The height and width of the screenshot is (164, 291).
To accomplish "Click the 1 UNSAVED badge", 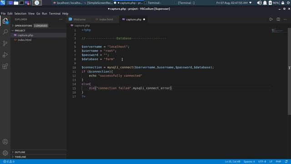I will point(41,26).
